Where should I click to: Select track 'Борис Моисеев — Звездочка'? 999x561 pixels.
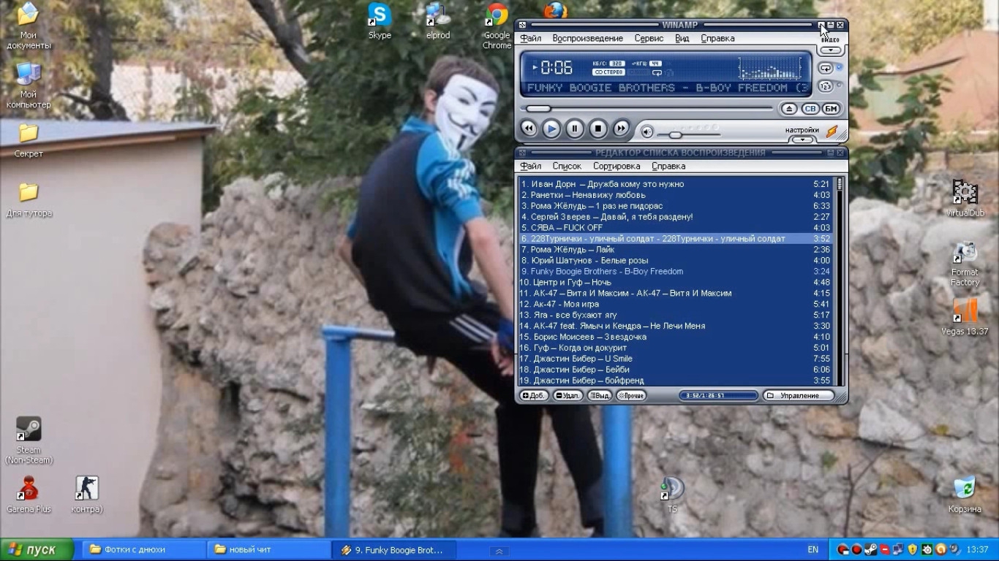coord(677,337)
